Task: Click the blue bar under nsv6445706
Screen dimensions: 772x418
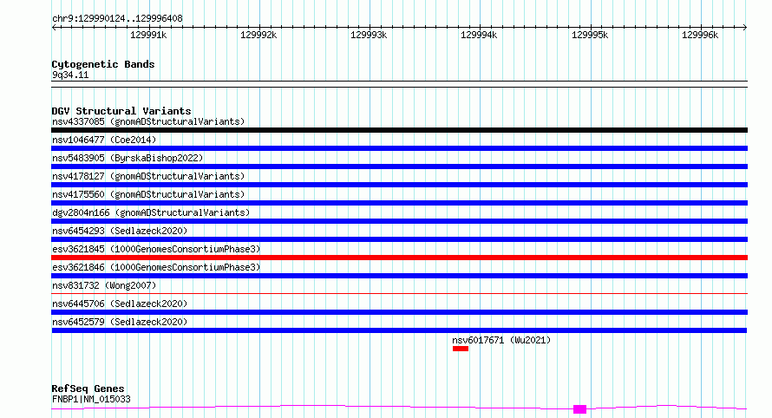Action: [399, 312]
